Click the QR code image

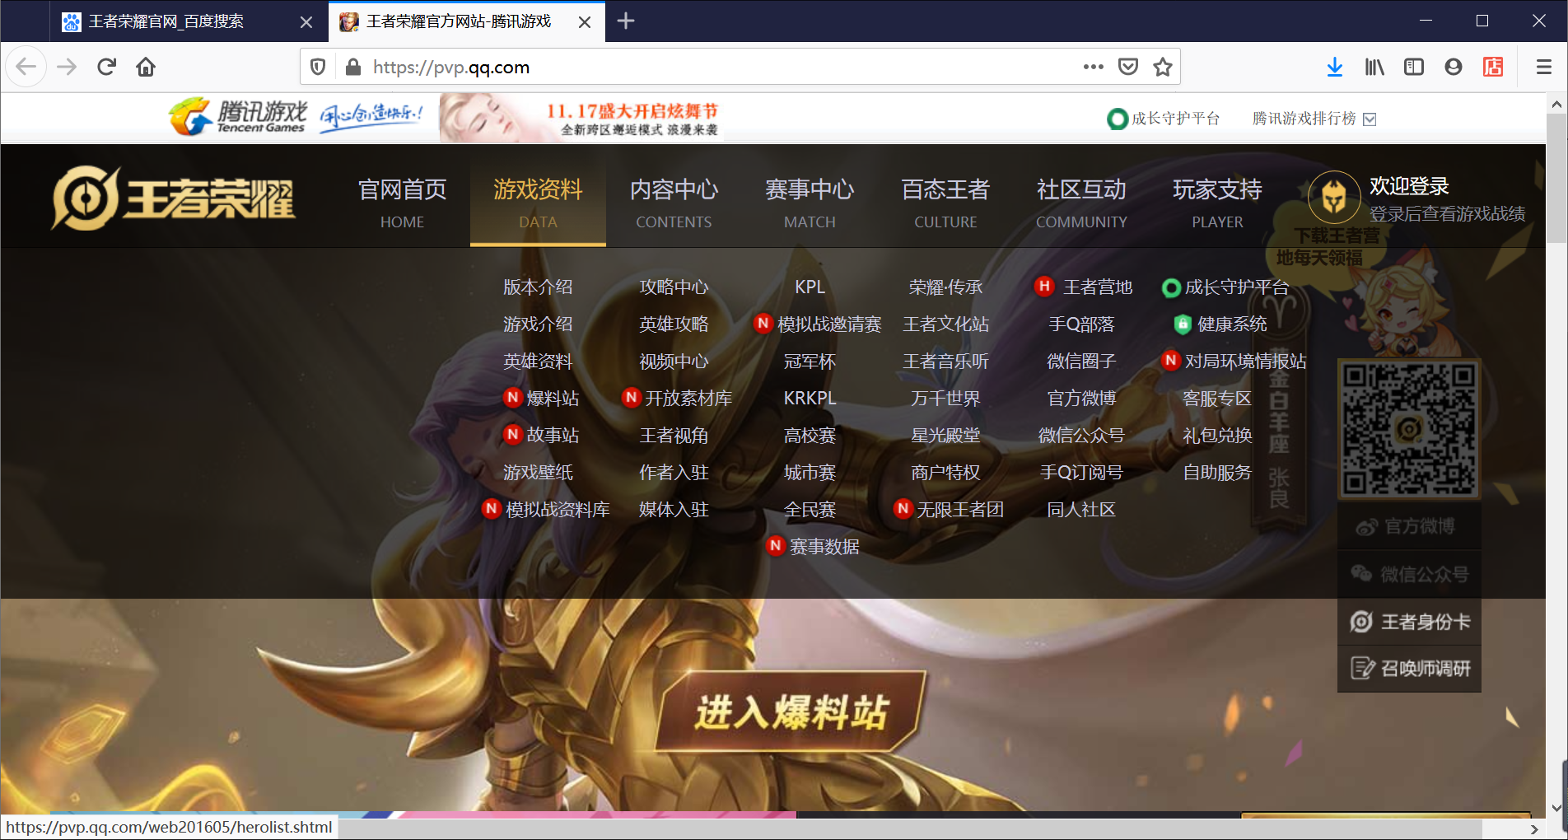[1409, 429]
